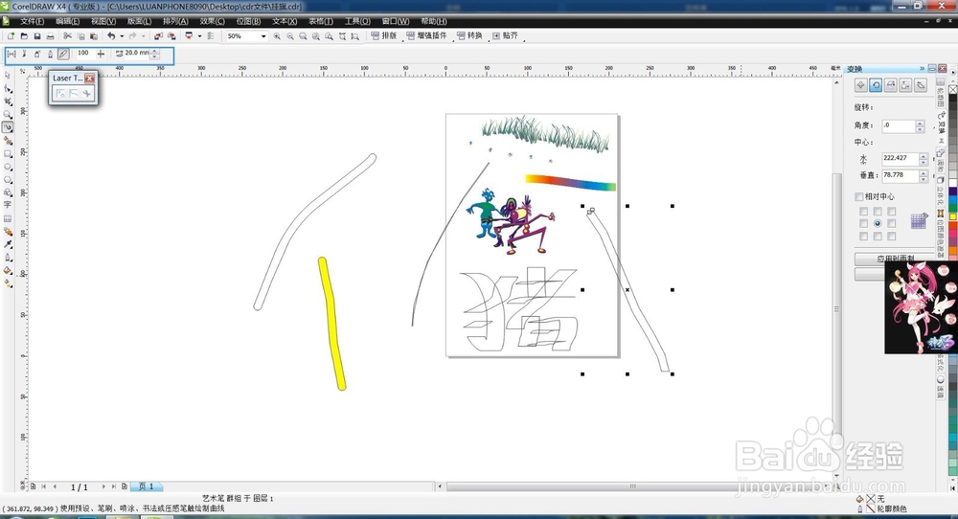Check the top-left anchor point box

[x=863, y=212]
